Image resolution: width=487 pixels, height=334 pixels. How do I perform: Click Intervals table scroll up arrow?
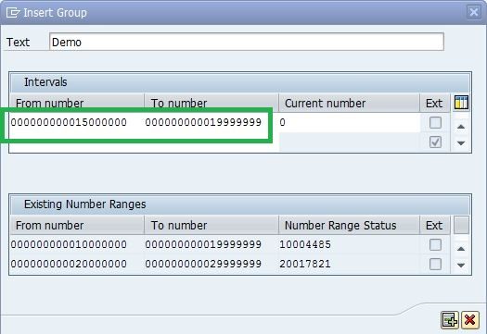461,127
